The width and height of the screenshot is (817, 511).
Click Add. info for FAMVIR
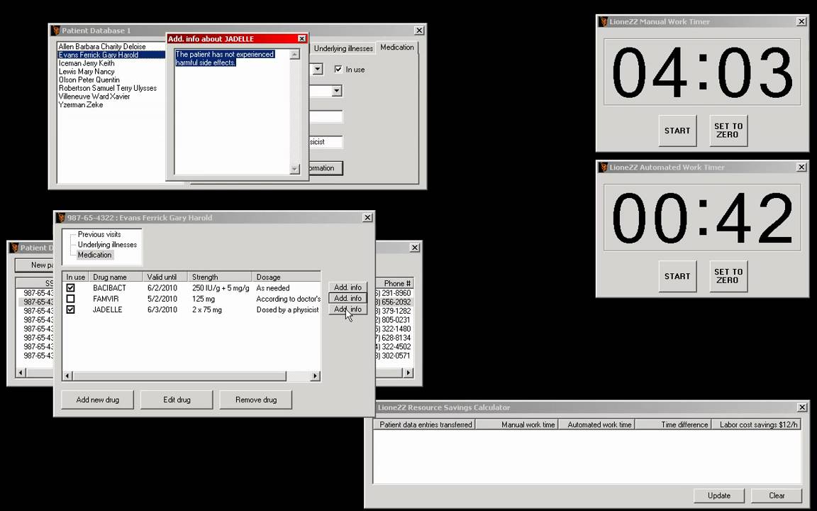coord(348,298)
